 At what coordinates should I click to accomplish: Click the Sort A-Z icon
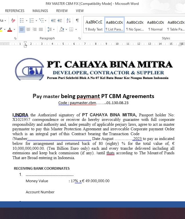tap(69, 21)
